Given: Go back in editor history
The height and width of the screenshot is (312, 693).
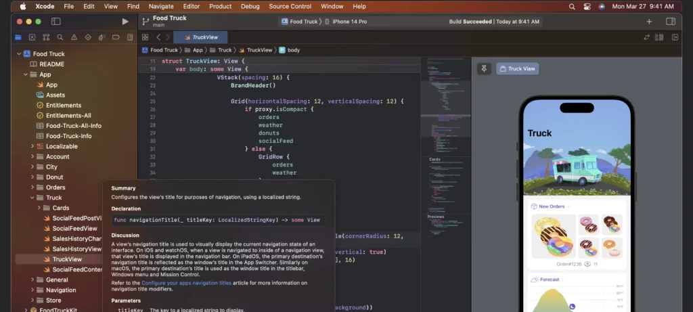Looking at the screenshot, I should pyautogui.click(x=158, y=37).
